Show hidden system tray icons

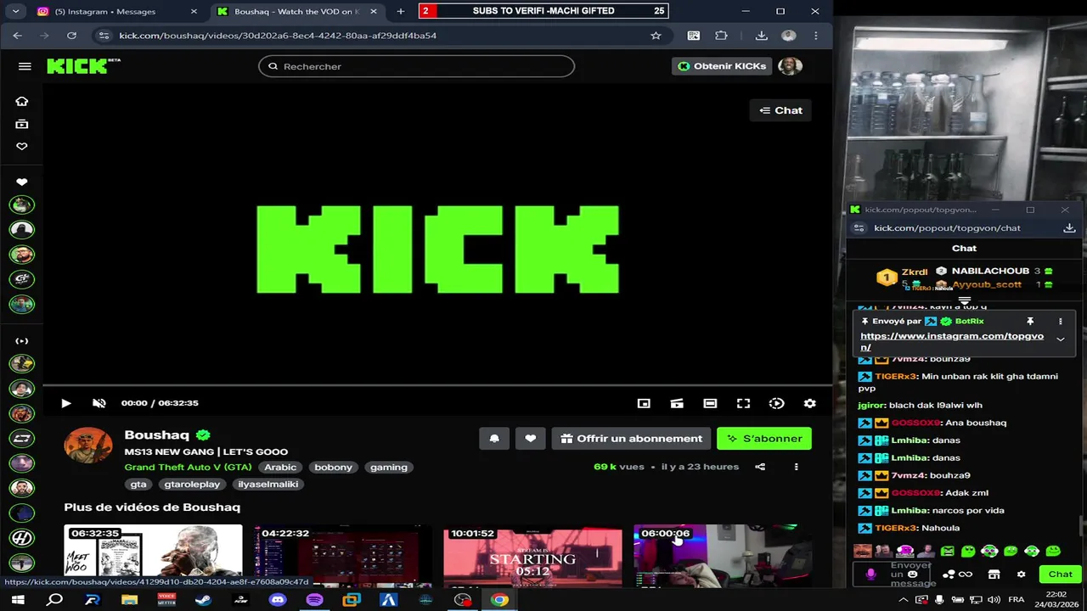(903, 600)
